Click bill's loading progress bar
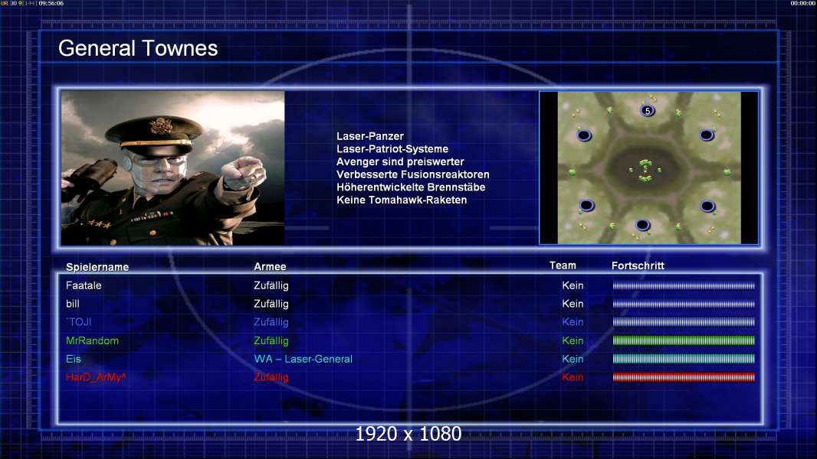The height and width of the screenshot is (459, 817). coord(684,304)
